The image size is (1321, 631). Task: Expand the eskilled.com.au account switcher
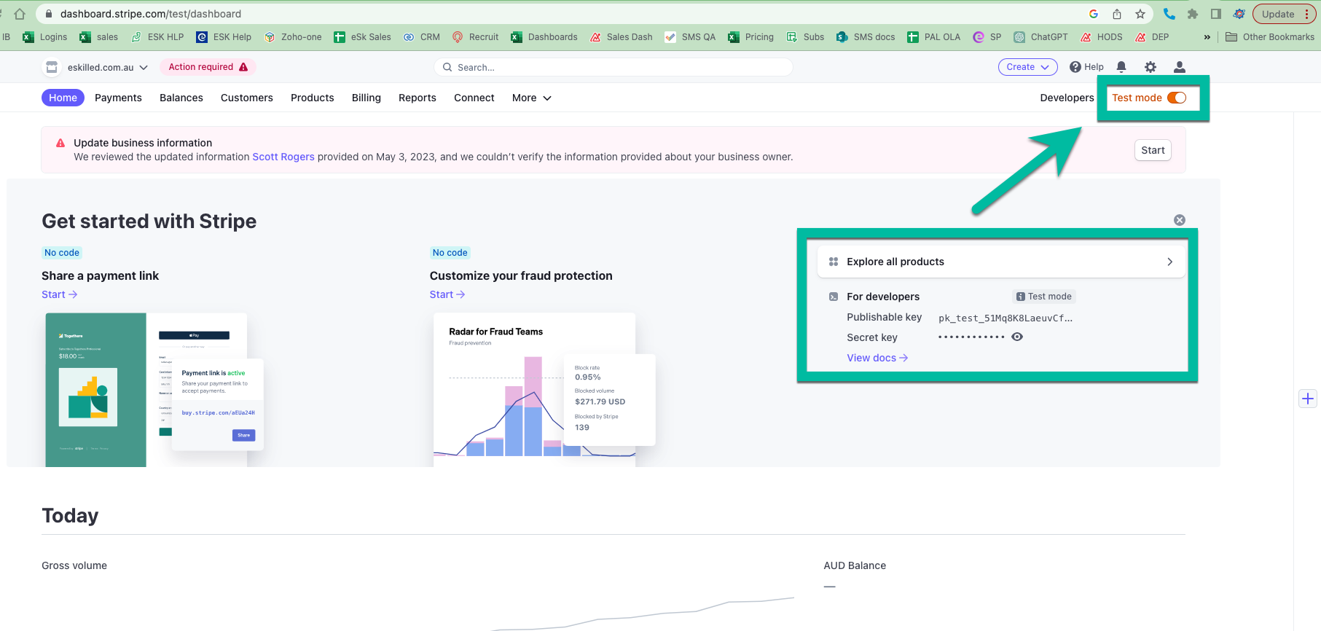pyautogui.click(x=106, y=67)
